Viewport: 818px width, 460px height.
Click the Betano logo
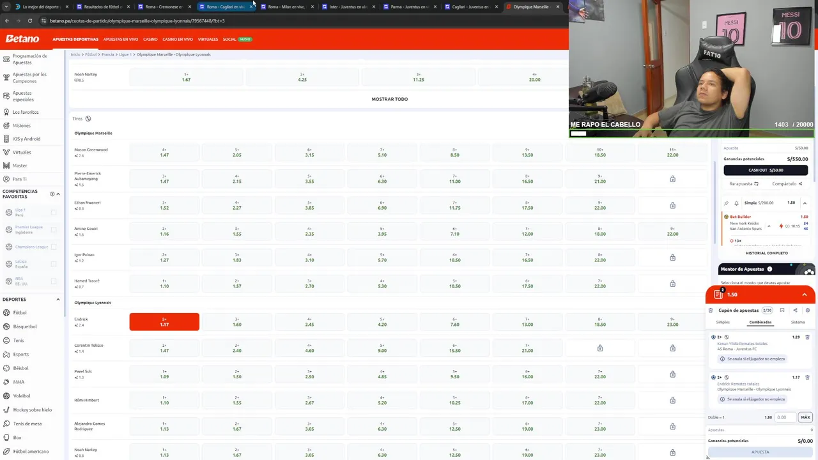point(22,39)
